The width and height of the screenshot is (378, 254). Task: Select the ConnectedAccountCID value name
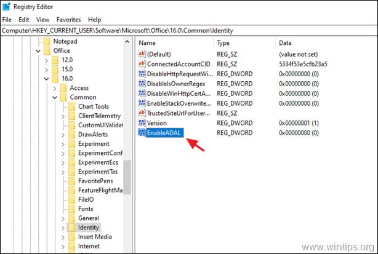179,64
